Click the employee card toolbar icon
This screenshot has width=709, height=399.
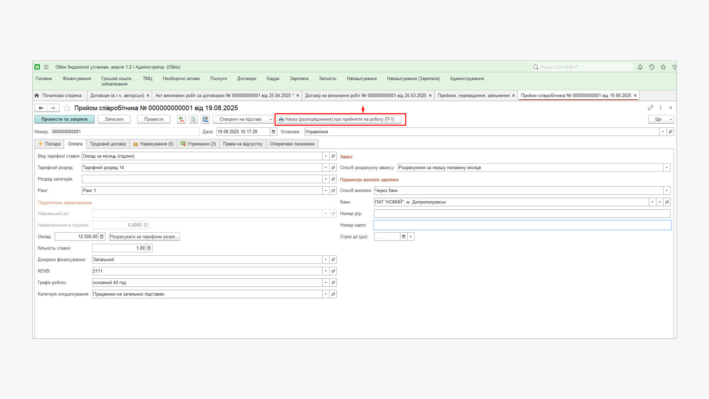click(205, 119)
